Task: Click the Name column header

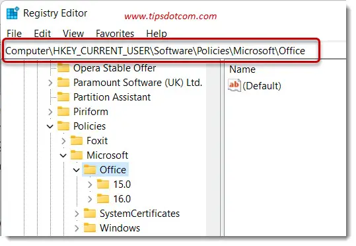Action: 242,69
